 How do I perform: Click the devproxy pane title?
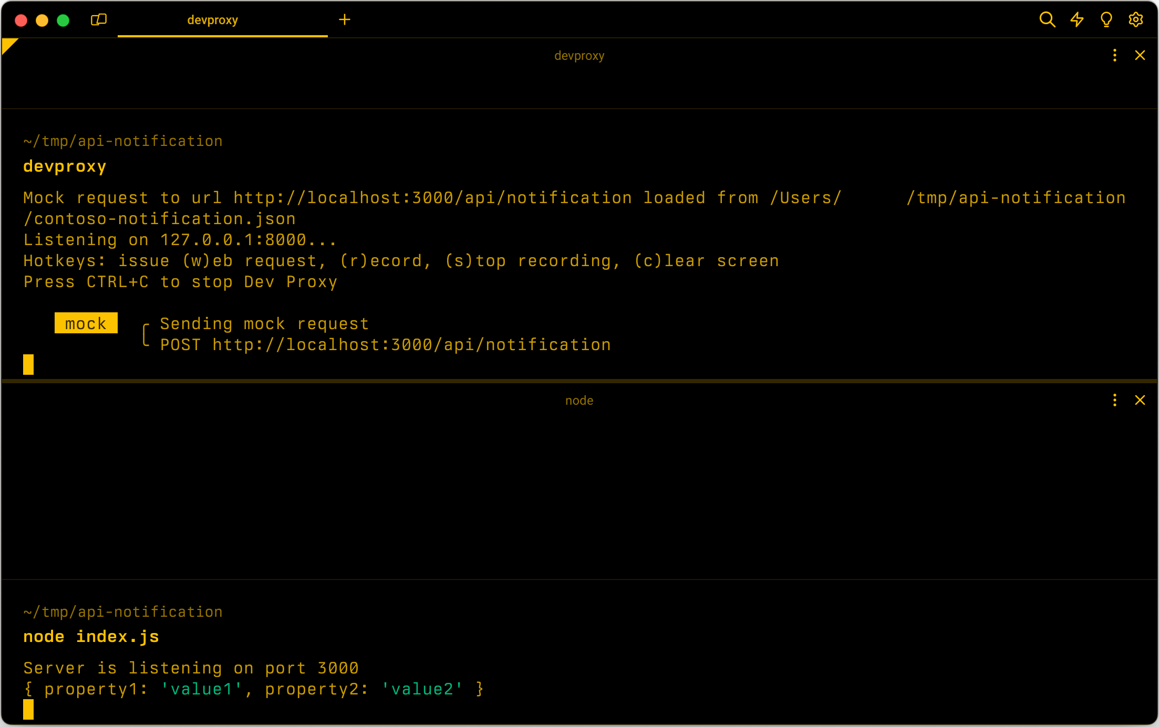579,55
